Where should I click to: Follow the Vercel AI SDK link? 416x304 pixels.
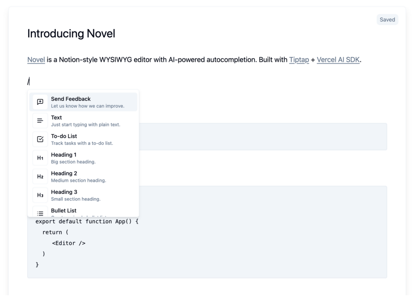click(x=338, y=60)
